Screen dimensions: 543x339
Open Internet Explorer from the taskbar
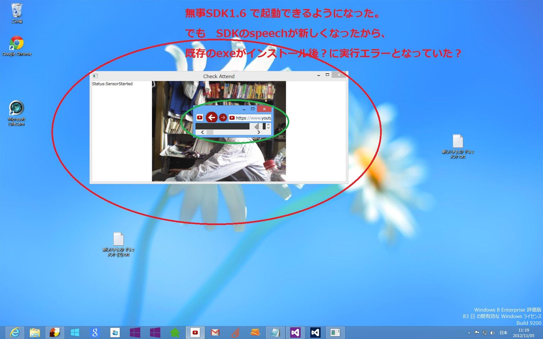pyautogui.click(x=15, y=332)
